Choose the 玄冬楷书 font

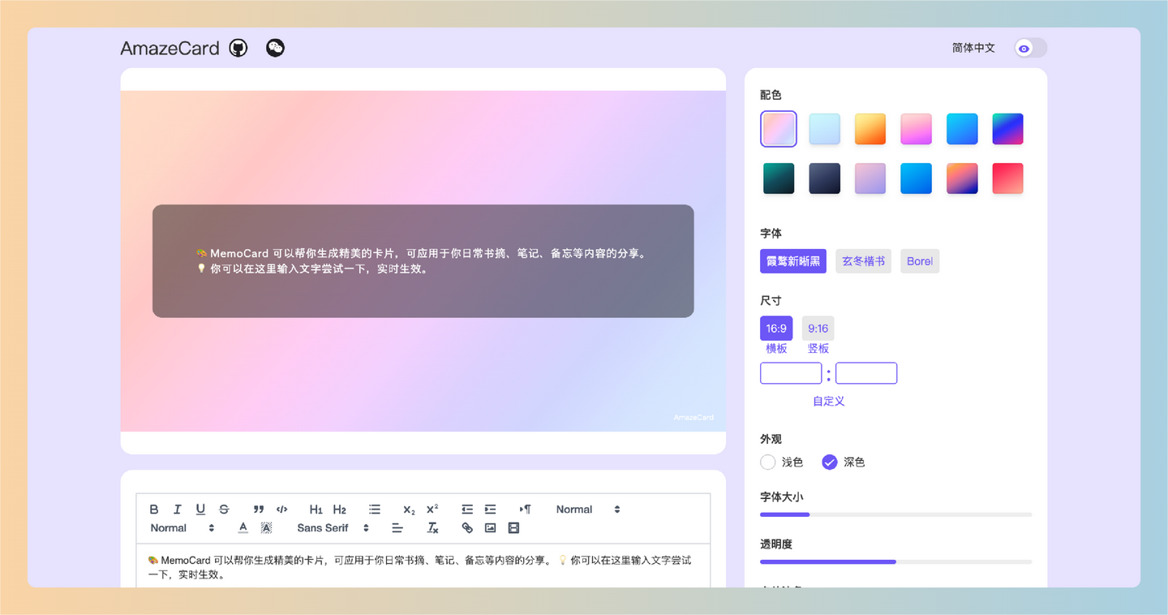[863, 261]
